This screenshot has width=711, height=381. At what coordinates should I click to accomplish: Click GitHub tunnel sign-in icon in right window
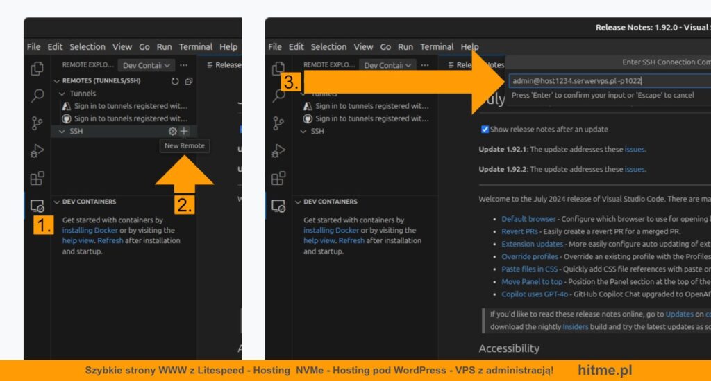pos(308,118)
